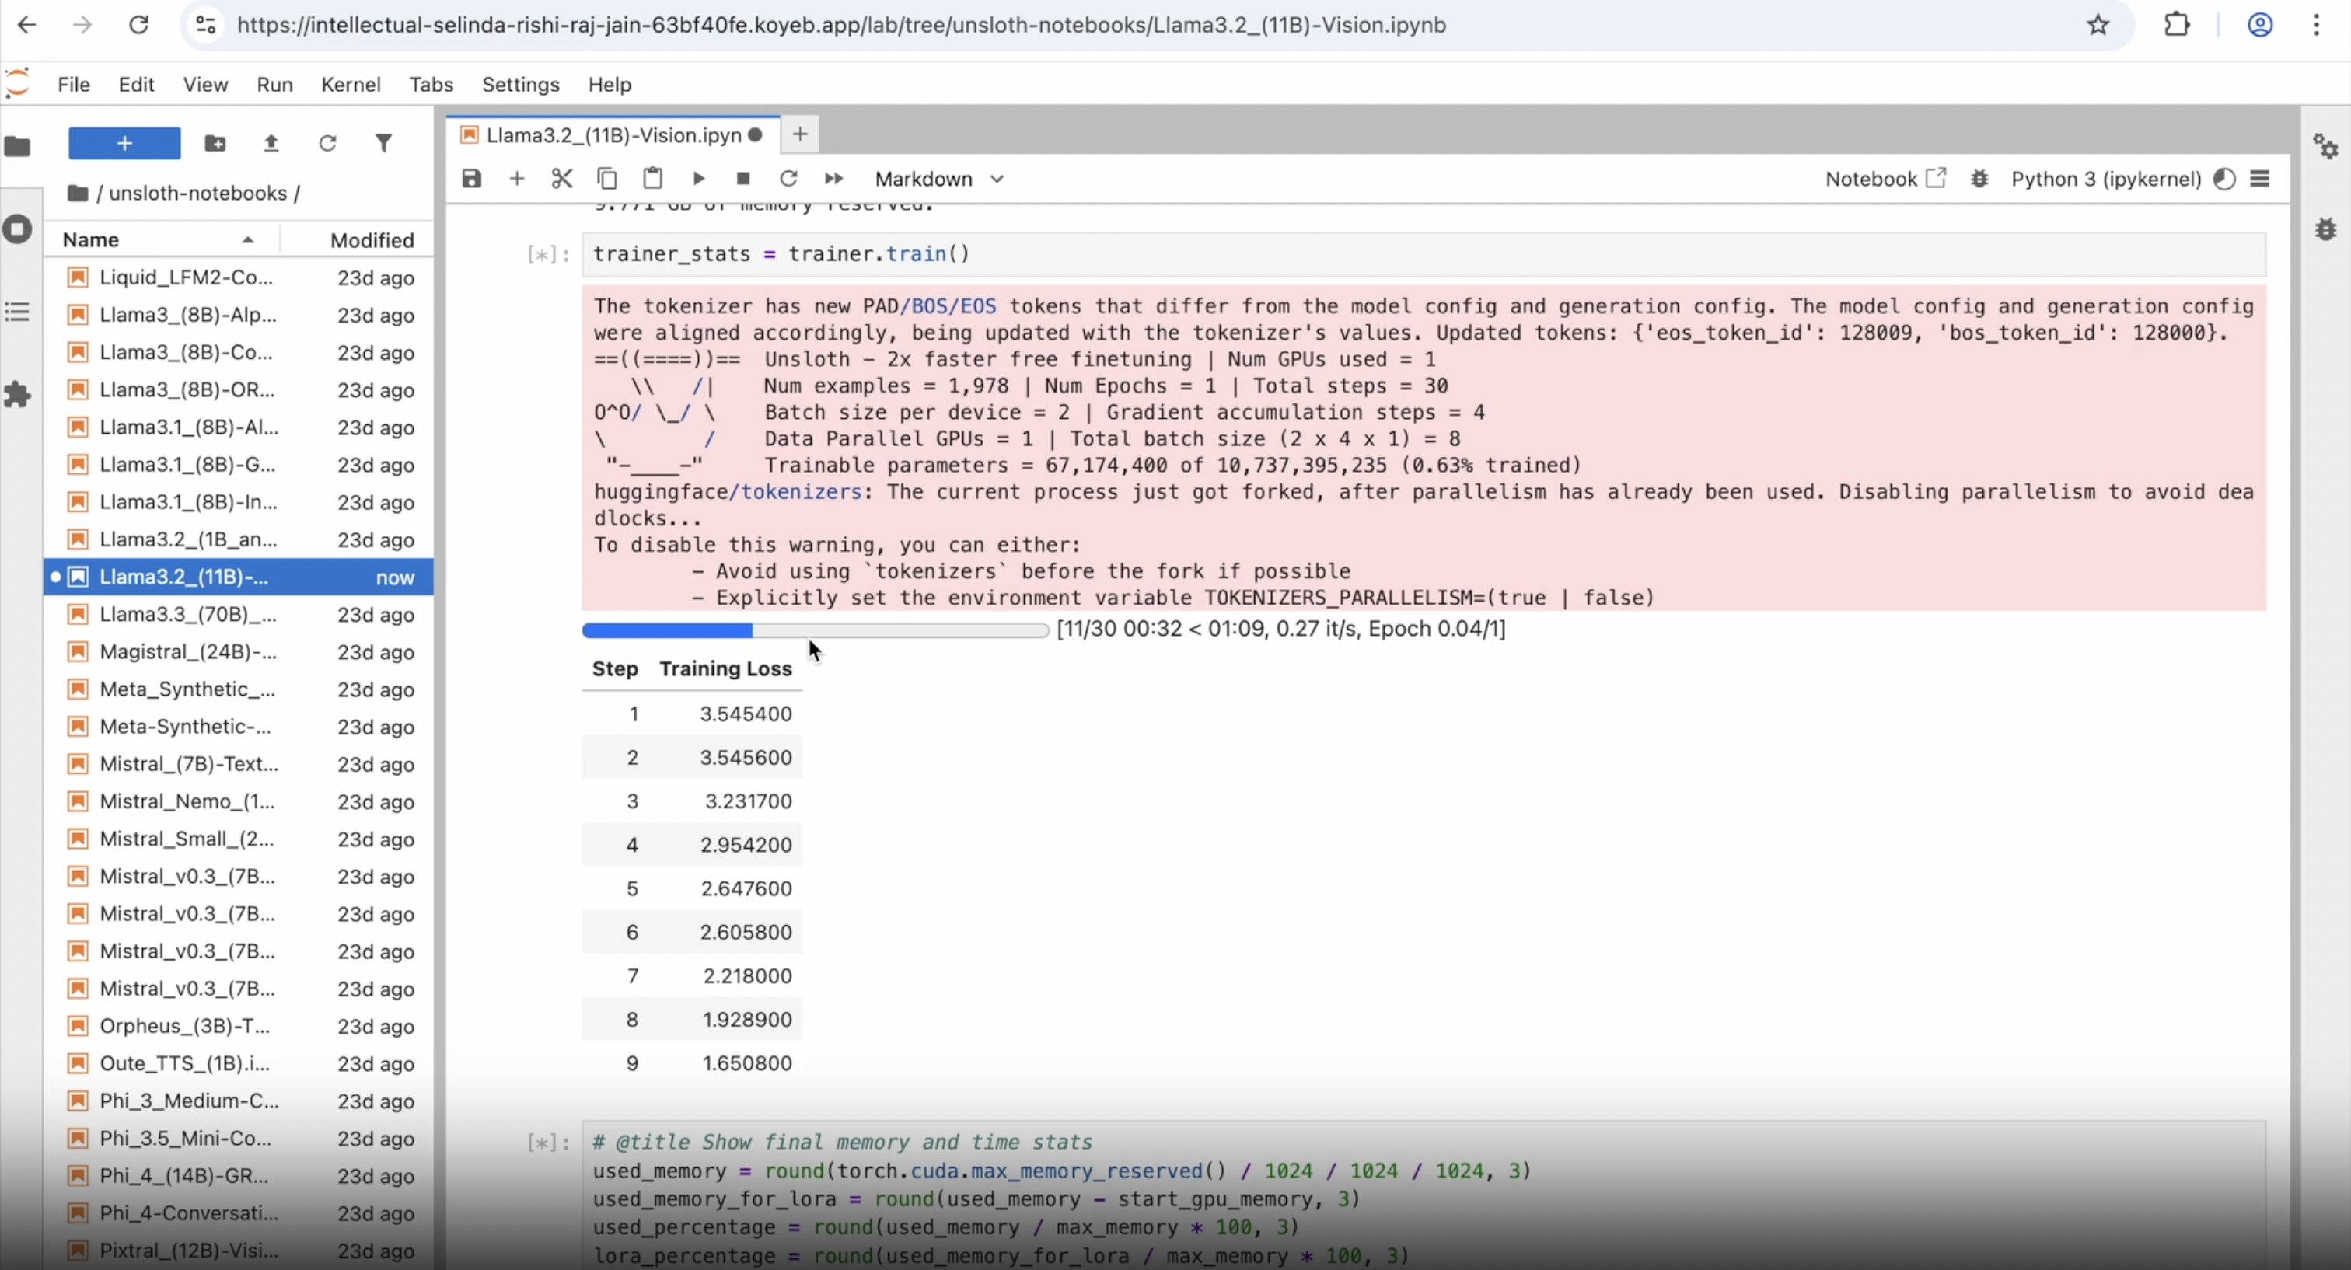Open the Kernel menu
Screen dimensions: 2351x1270
[351, 85]
